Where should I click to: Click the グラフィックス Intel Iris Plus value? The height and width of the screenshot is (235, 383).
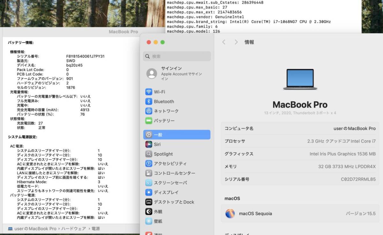(x=342, y=154)
